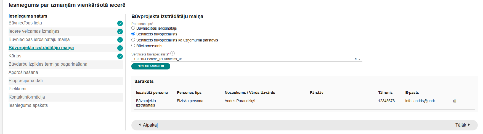Delete Andris Paraudziņš row with trash icon
Viewport: 483px width, 134px height.
[x=455, y=101]
